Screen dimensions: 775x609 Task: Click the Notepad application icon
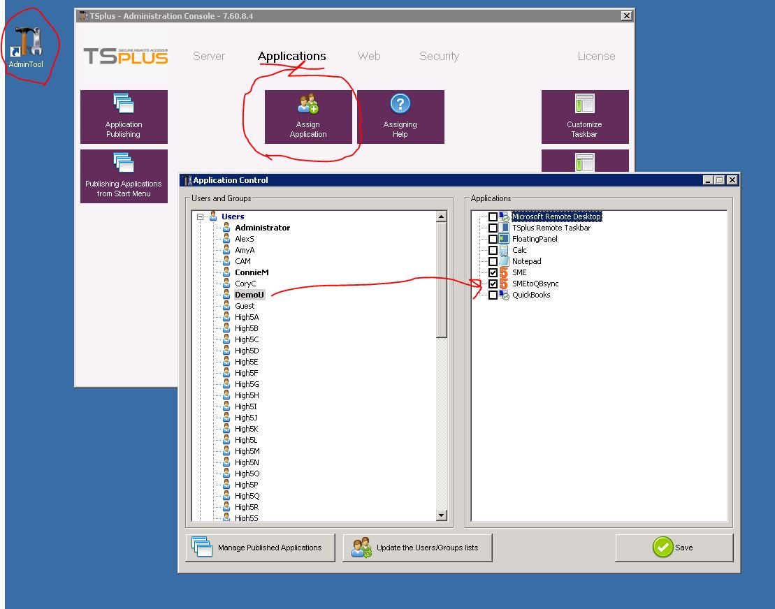pyautogui.click(x=504, y=261)
